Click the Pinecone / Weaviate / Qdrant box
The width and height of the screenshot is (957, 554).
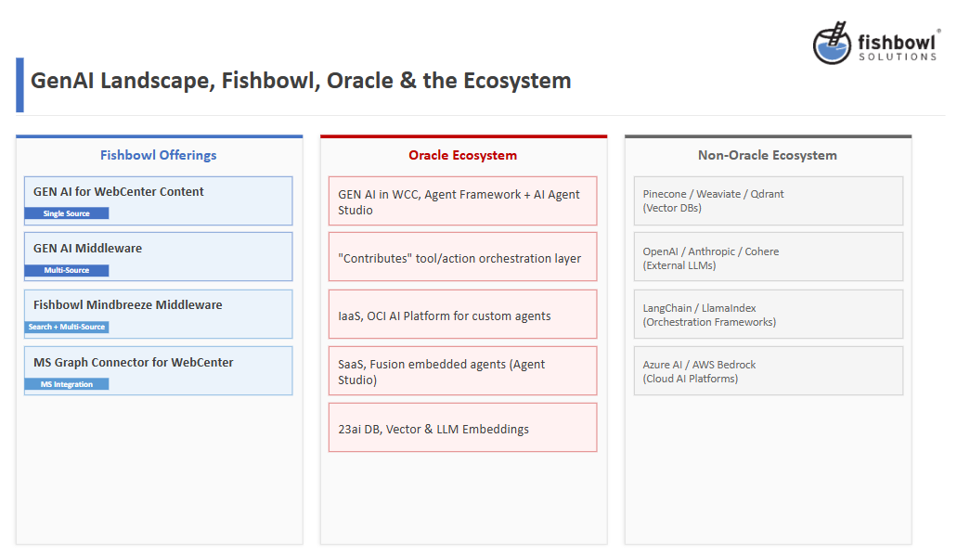pyautogui.click(x=768, y=200)
